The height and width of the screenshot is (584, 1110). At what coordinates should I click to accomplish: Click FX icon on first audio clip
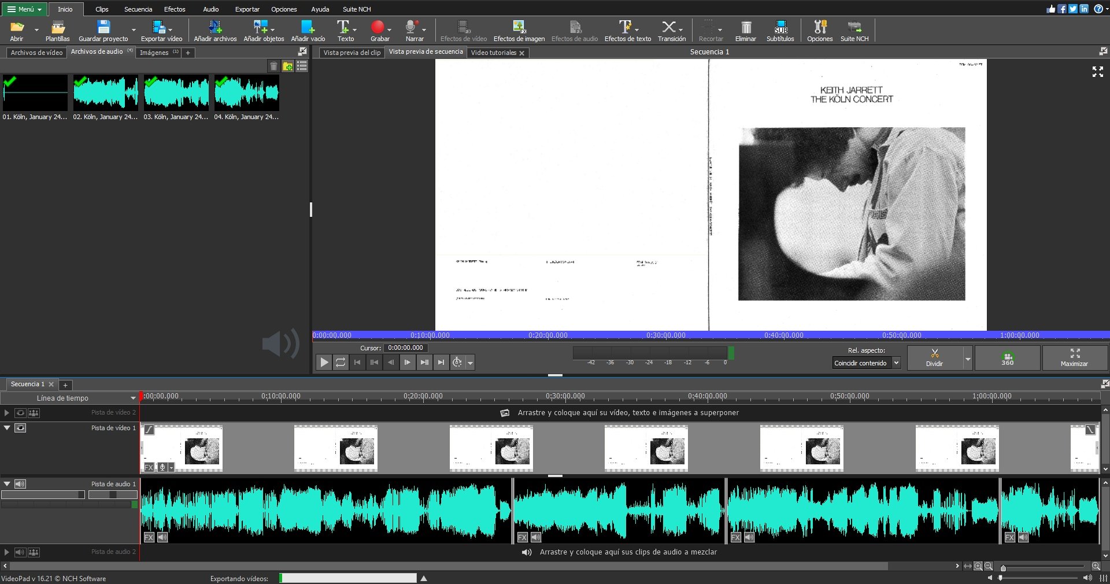click(x=149, y=537)
